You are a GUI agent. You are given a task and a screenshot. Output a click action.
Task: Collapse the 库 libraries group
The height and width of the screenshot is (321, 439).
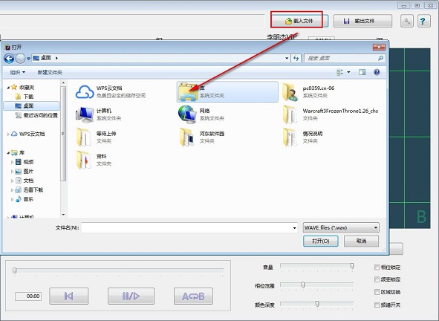click(8, 153)
